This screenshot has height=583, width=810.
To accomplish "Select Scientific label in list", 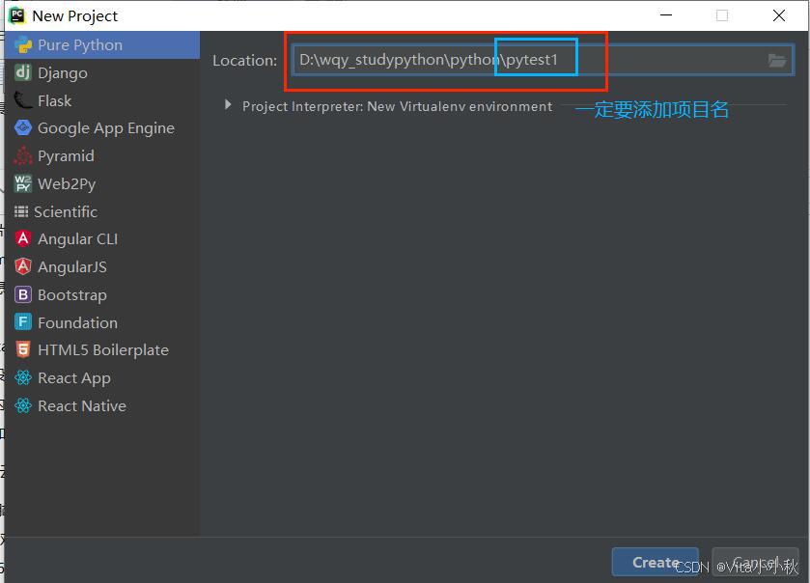I will point(66,211).
